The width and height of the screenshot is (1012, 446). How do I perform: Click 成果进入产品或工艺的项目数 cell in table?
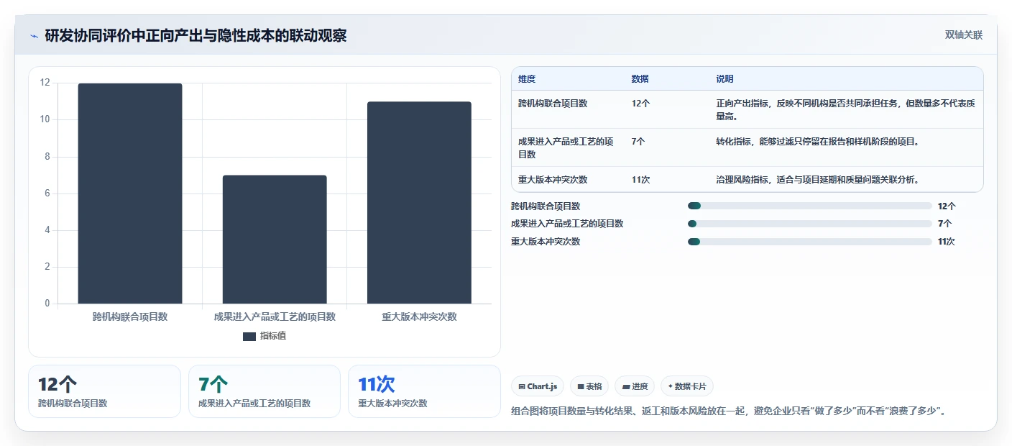(567, 147)
